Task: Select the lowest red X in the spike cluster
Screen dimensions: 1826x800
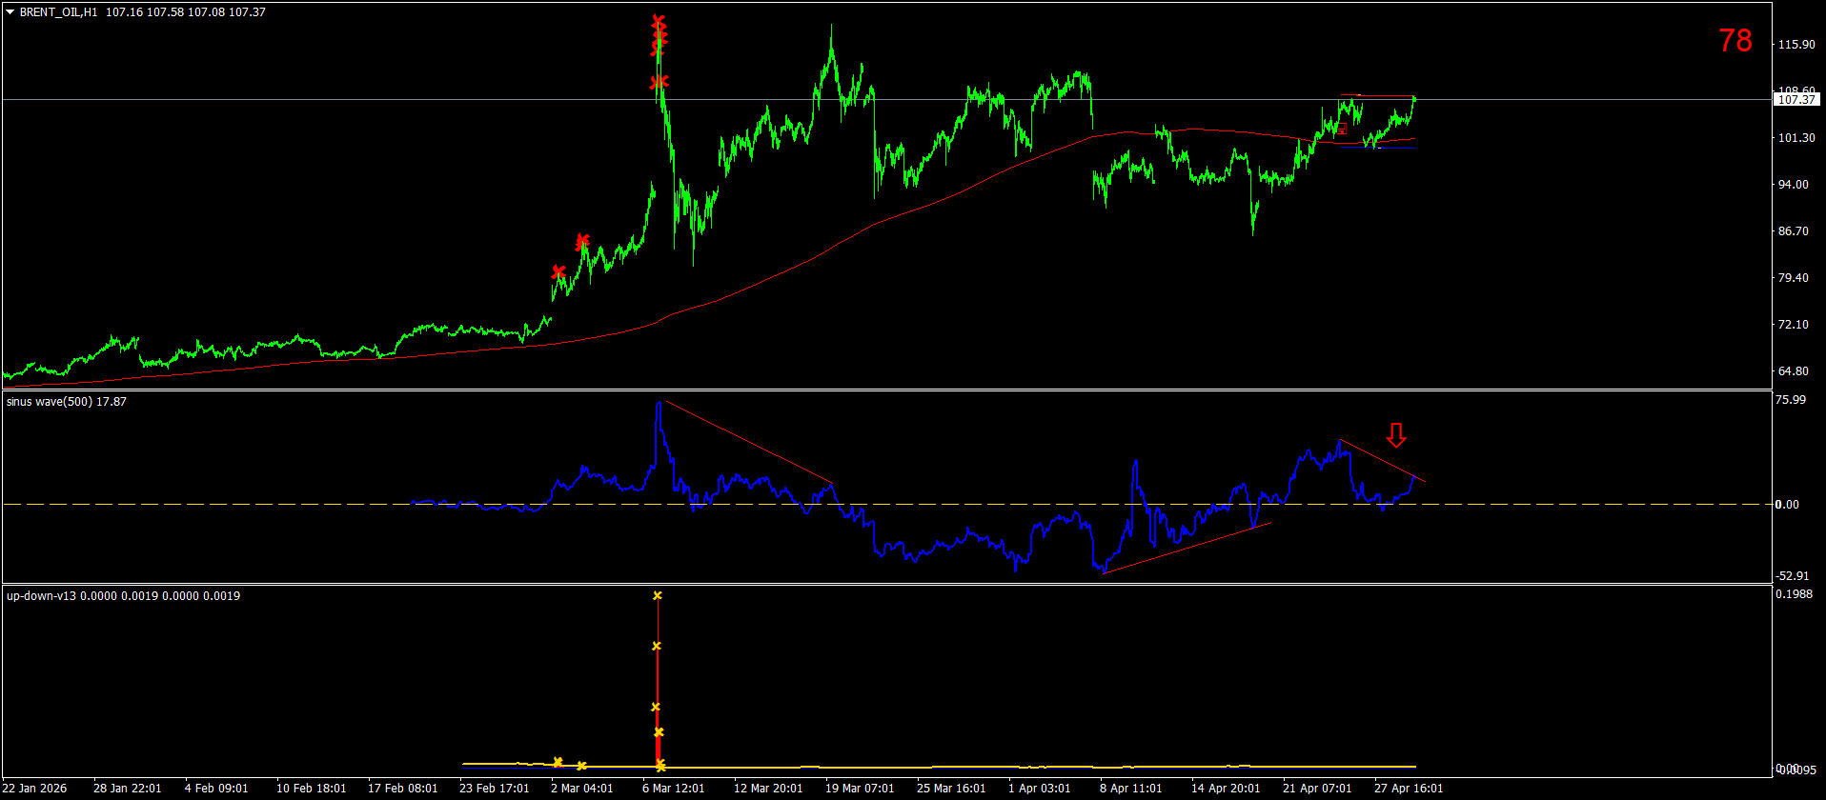Action: point(659,82)
